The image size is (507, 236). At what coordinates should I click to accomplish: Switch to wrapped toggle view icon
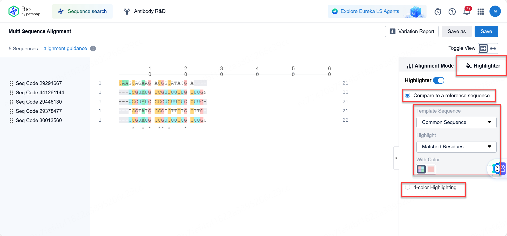[x=483, y=48]
